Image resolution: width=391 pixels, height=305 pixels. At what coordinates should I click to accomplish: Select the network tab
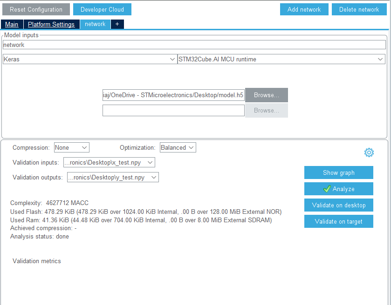[95, 24]
